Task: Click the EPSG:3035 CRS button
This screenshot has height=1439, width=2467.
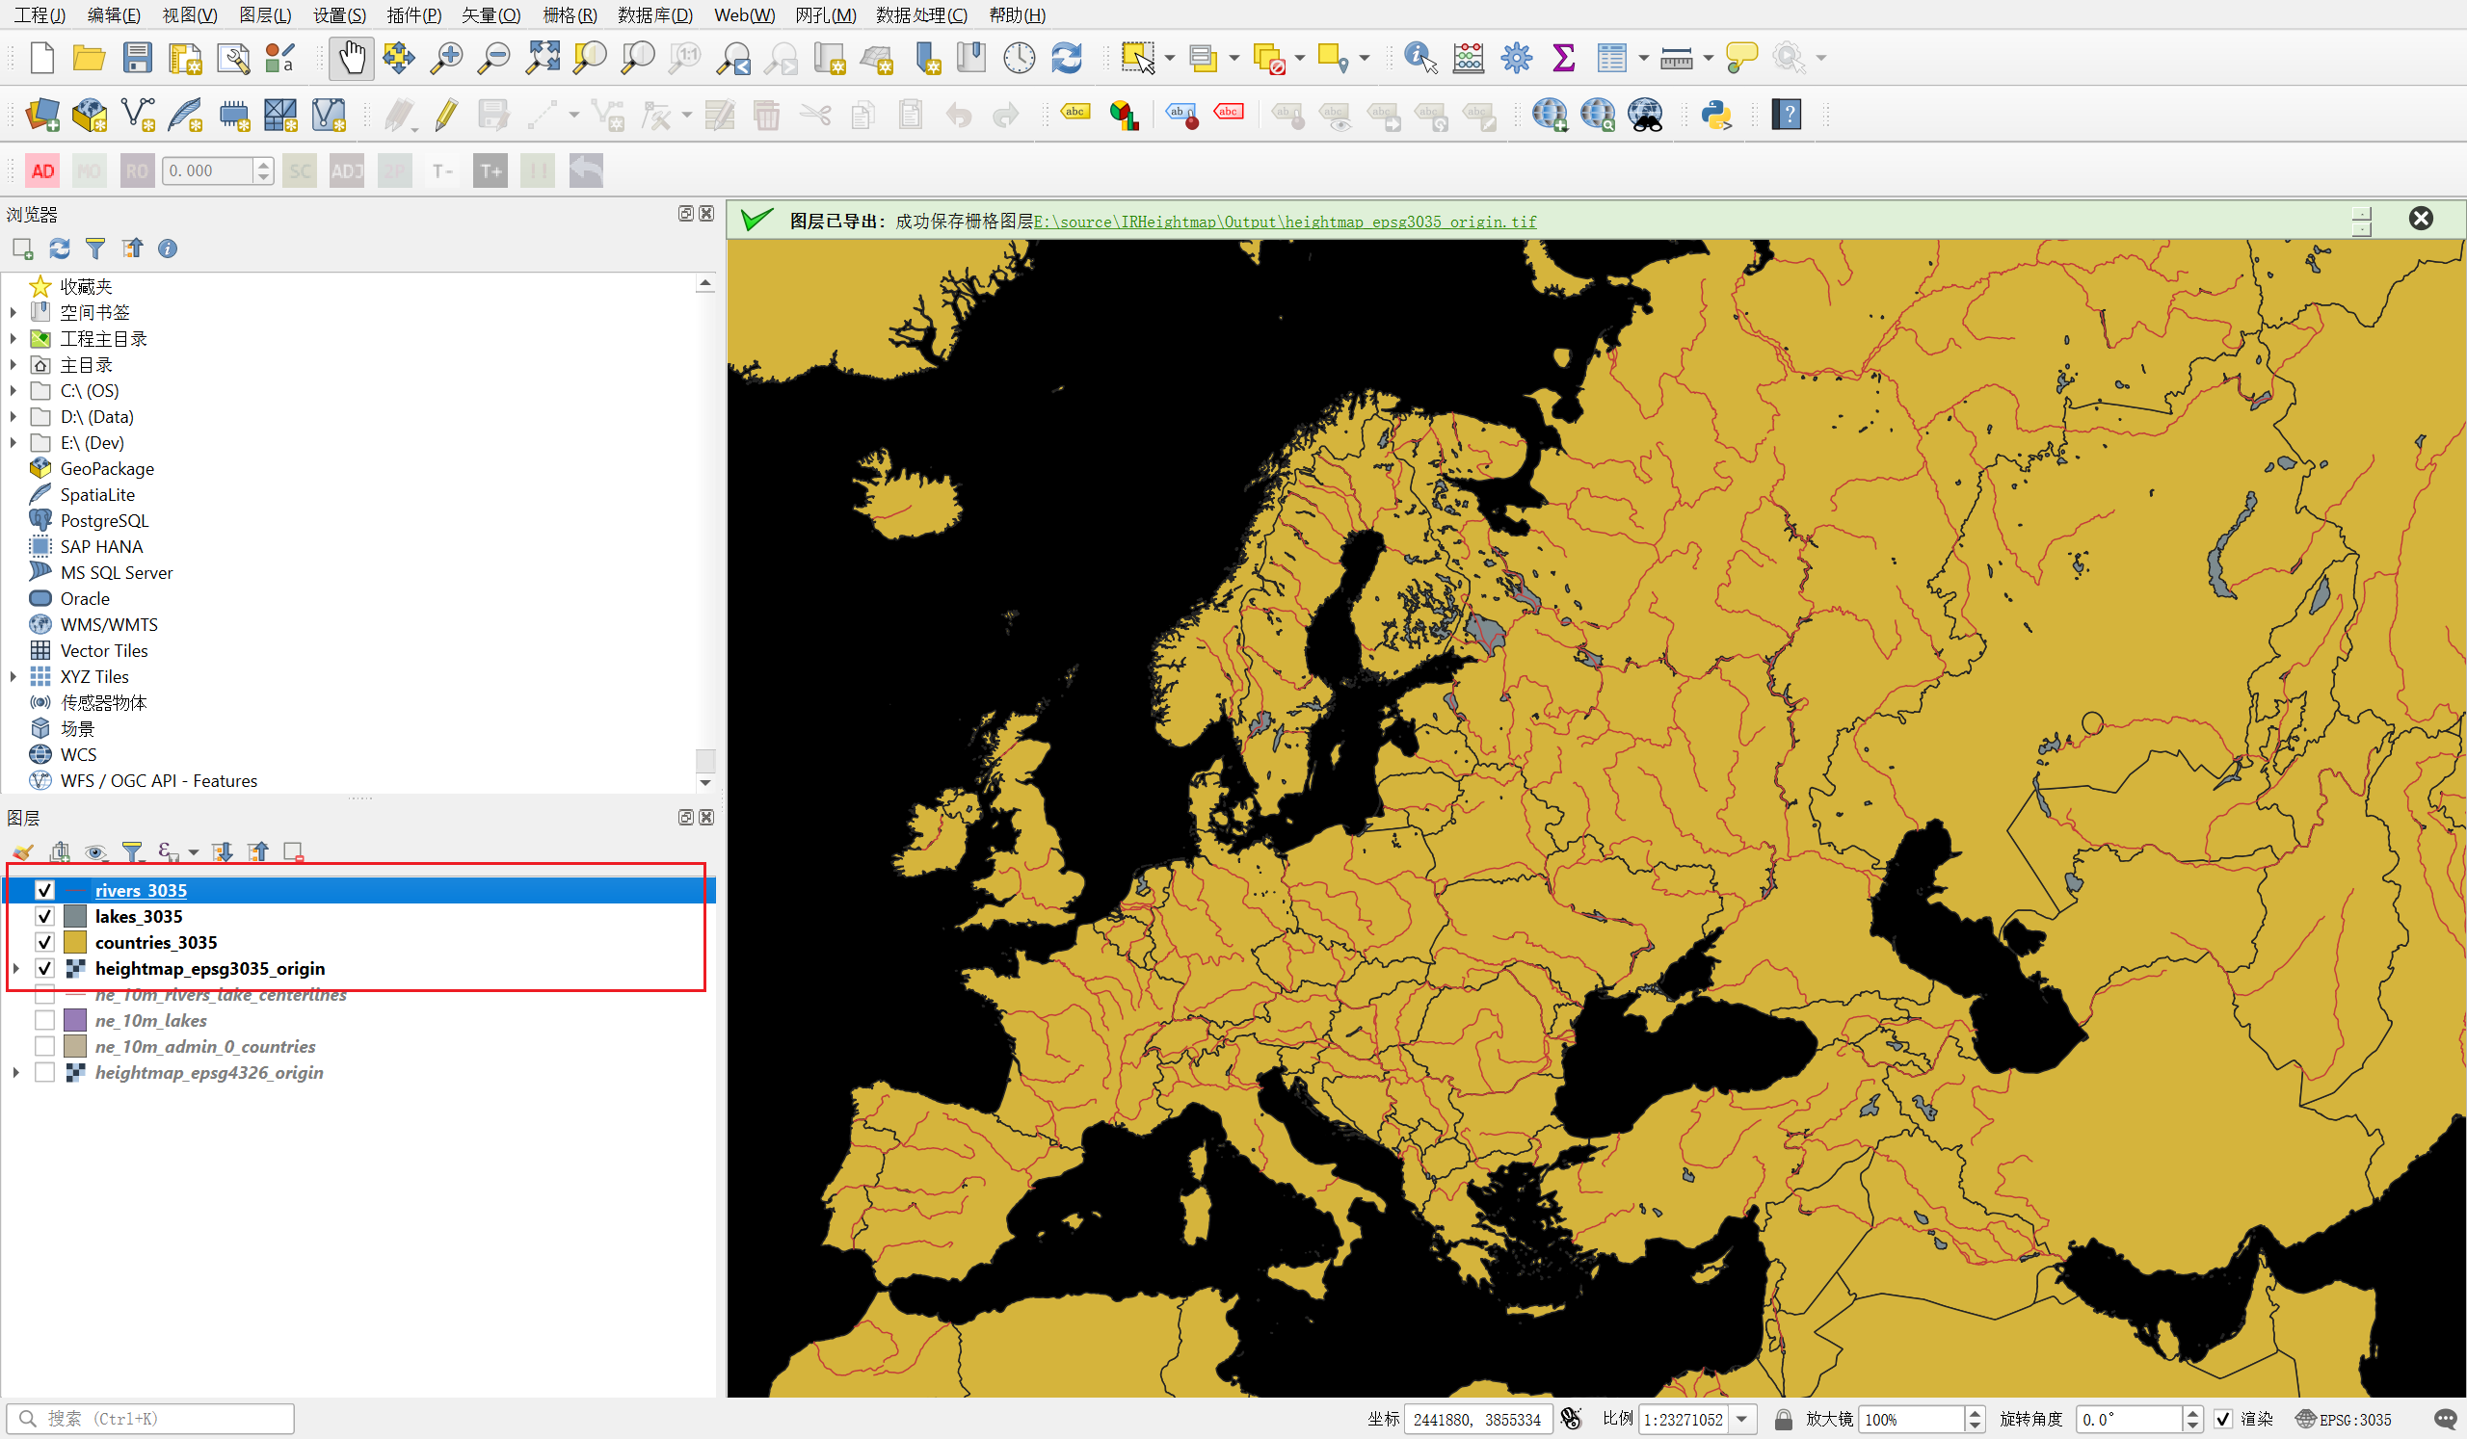Action: click(2344, 1420)
